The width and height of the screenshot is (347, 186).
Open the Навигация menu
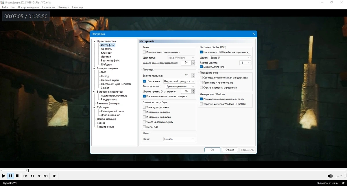pyautogui.click(x=49, y=7)
